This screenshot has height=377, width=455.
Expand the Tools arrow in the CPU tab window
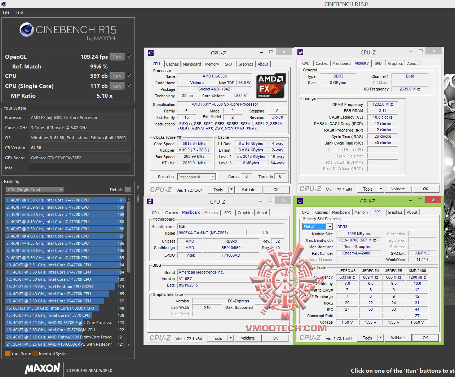(x=231, y=190)
